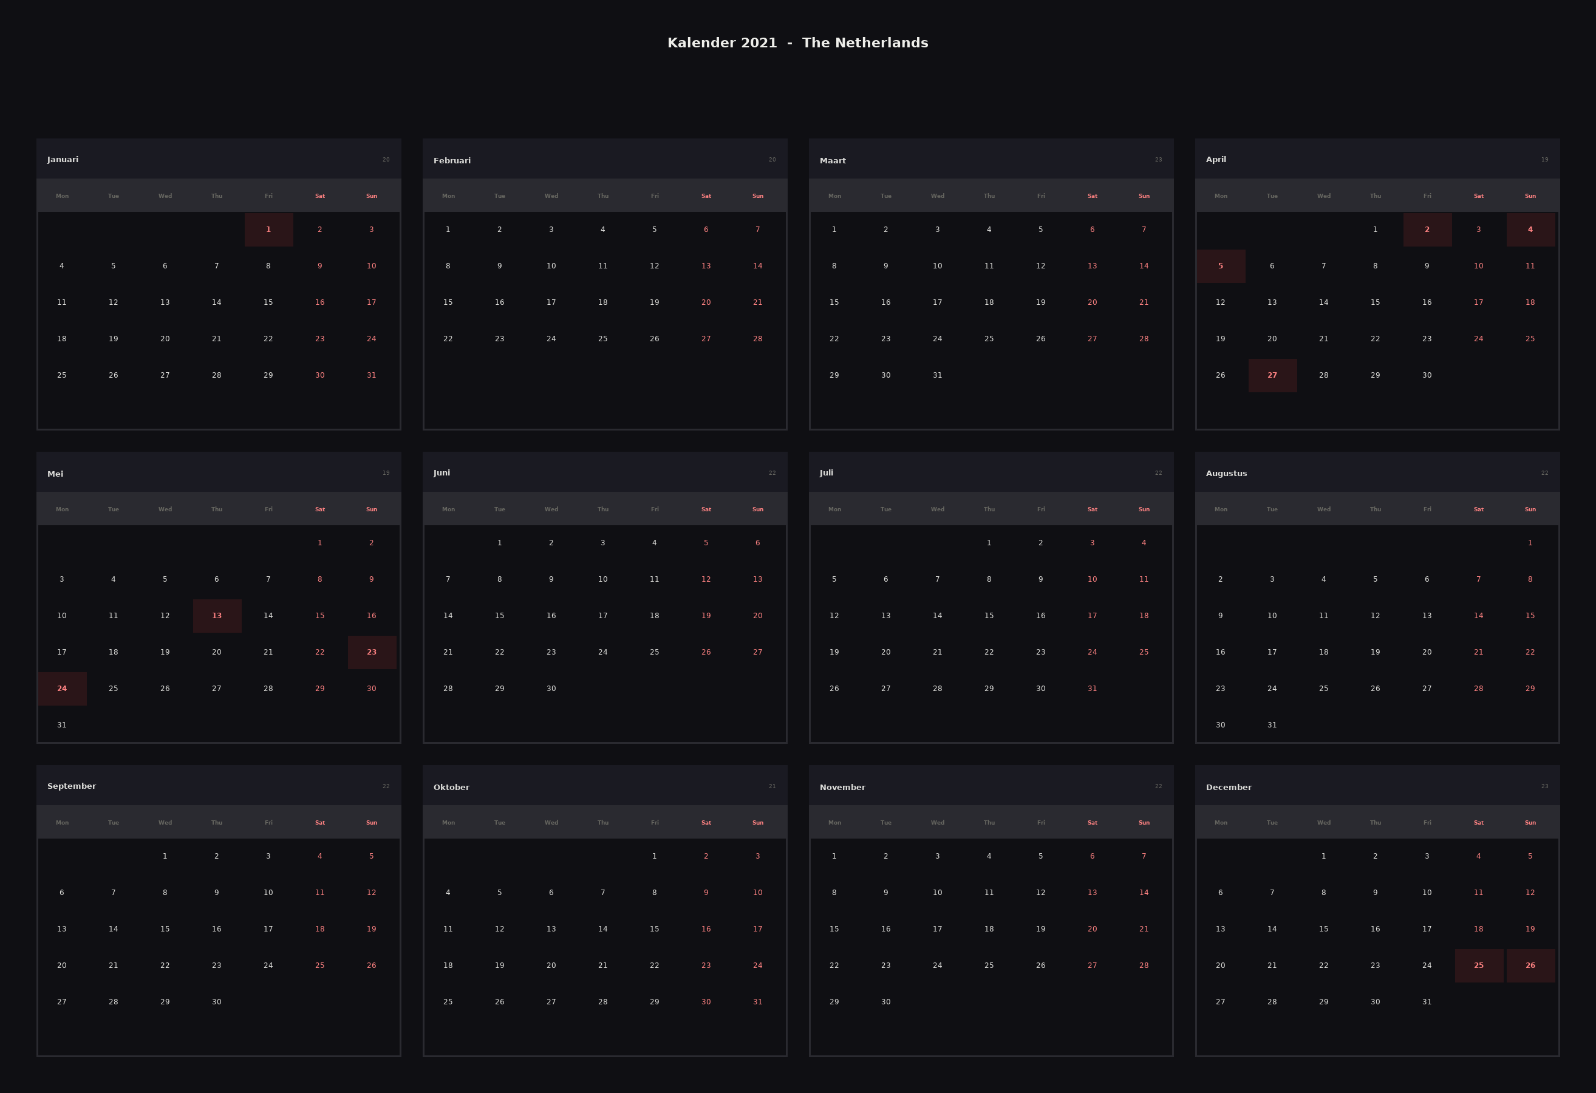This screenshot has height=1093, width=1596.
Task: Pick April 5 highlighted Monday
Action: click(1220, 266)
